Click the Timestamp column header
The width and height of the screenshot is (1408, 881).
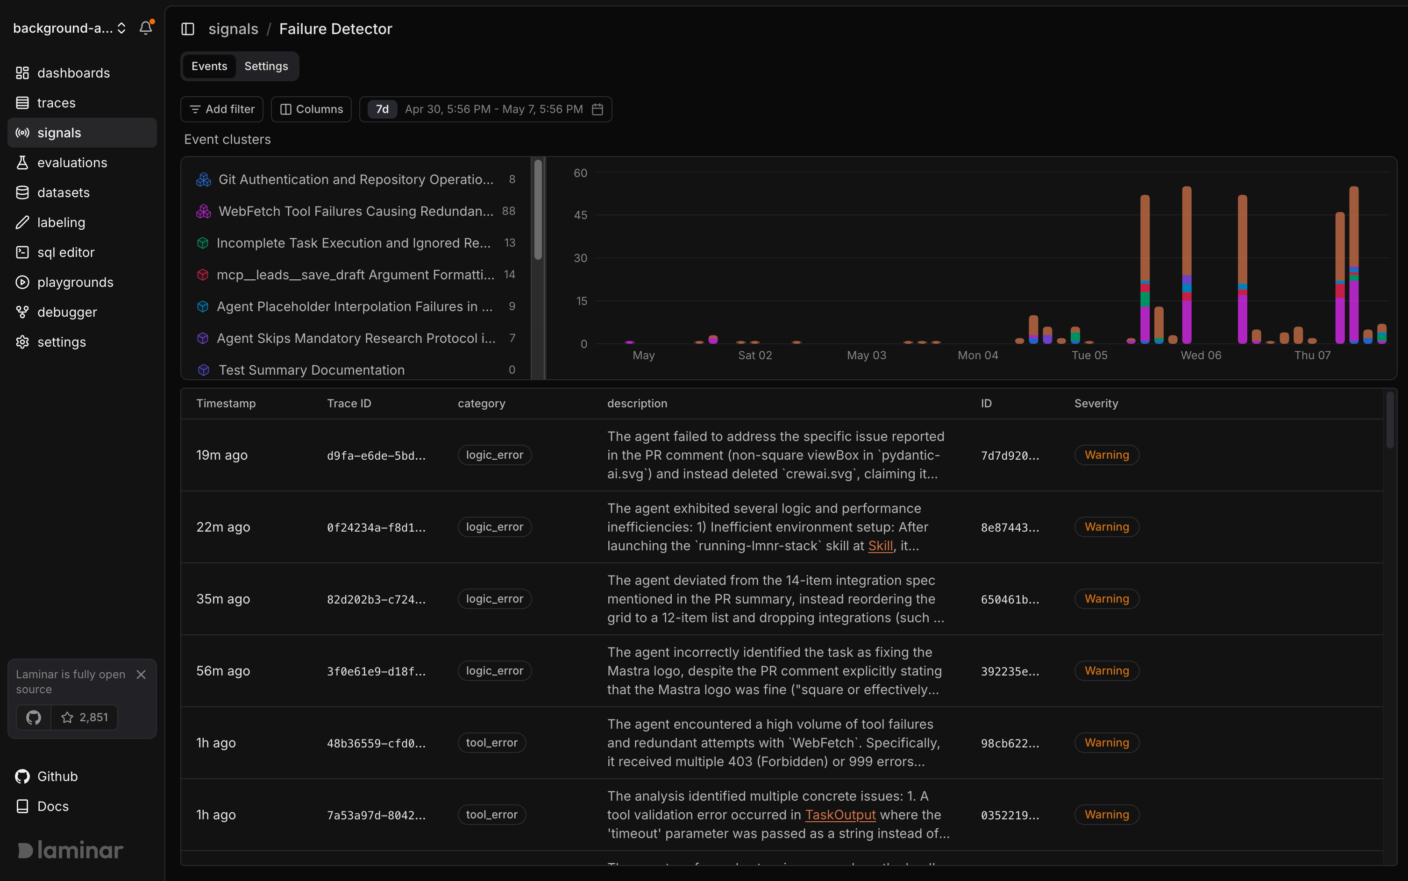(x=226, y=403)
